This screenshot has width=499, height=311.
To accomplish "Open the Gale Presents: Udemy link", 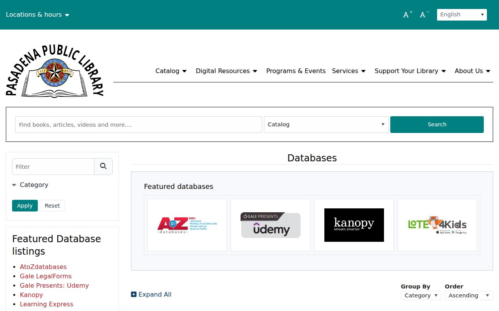I will (x=54, y=285).
